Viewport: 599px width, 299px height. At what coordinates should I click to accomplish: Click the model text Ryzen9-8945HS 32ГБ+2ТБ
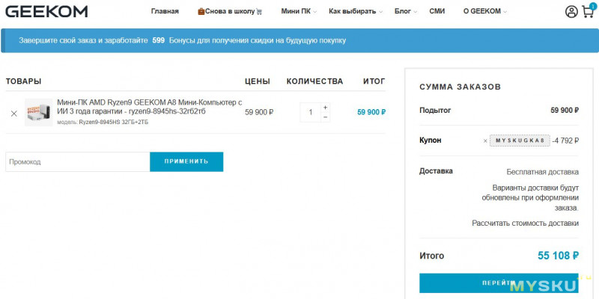click(x=114, y=123)
